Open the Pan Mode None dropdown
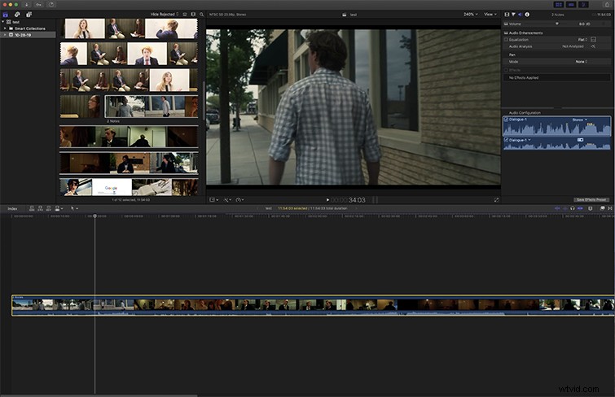Image resolution: width=615 pixels, height=397 pixels. pos(582,62)
